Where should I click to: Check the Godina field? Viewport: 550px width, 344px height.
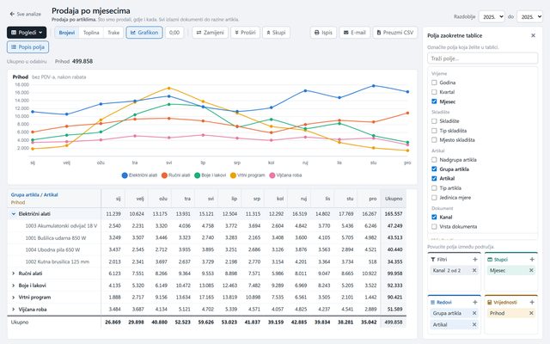pos(434,83)
